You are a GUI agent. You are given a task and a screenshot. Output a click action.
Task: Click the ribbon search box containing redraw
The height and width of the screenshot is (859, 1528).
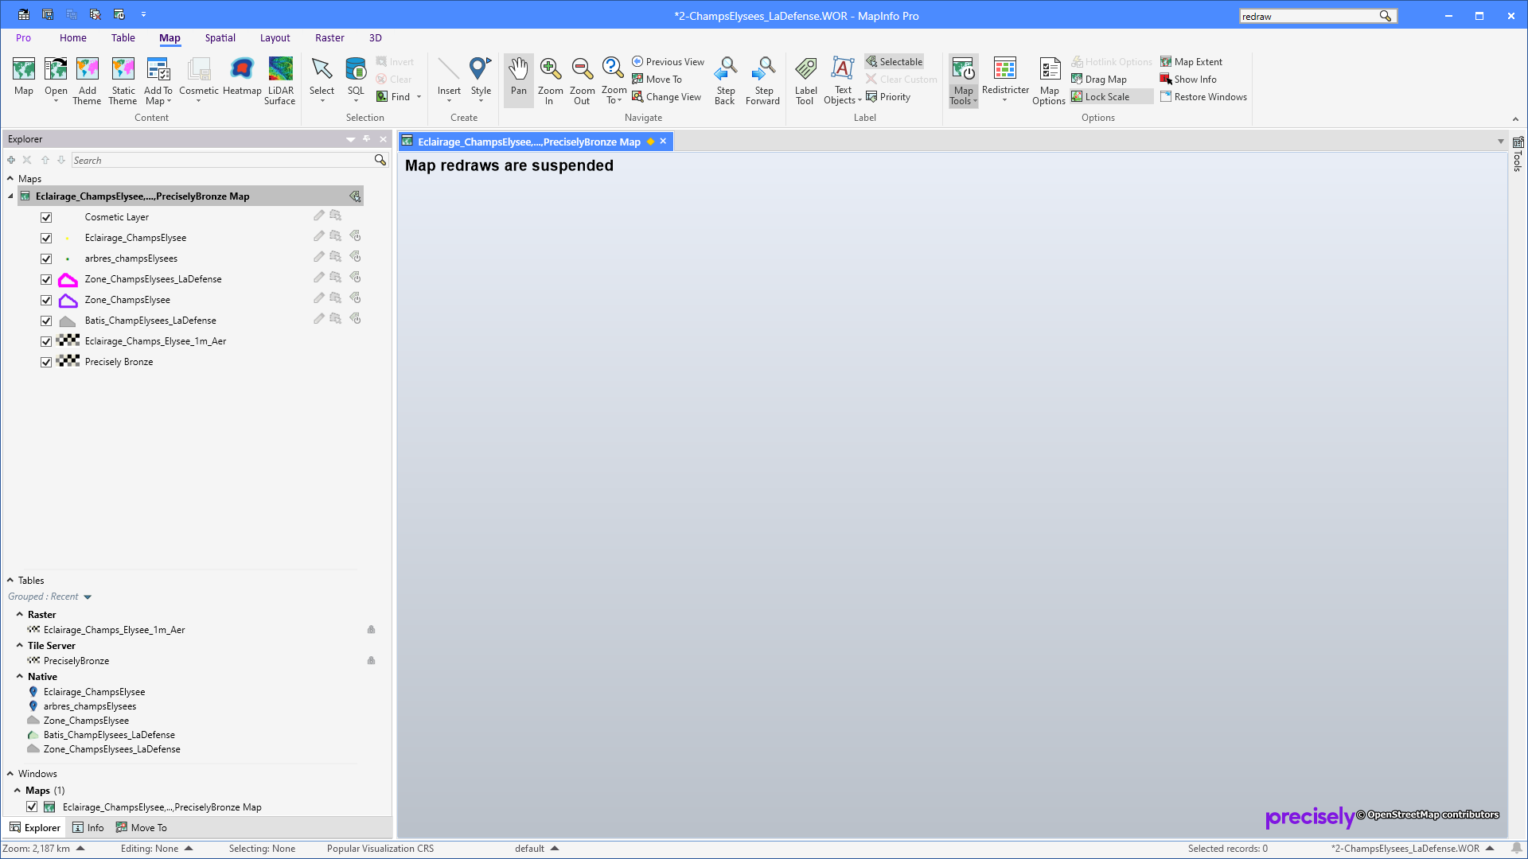(1309, 16)
